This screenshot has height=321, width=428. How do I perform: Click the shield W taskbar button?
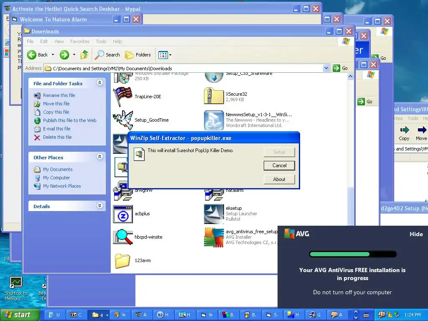(120, 315)
